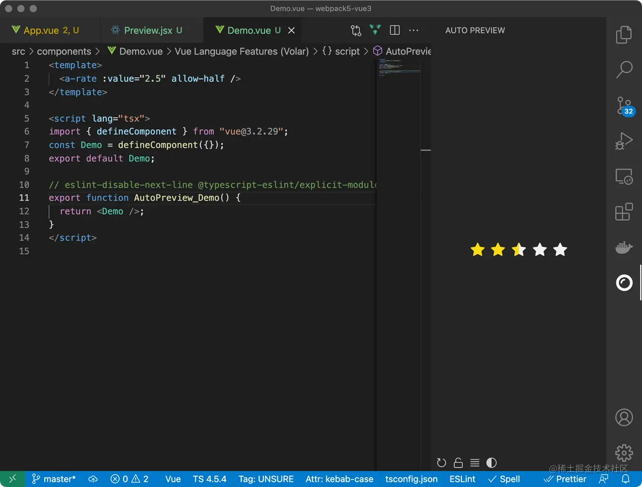Toggle split editor layout icon
The image size is (642, 487).
[394, 30]
